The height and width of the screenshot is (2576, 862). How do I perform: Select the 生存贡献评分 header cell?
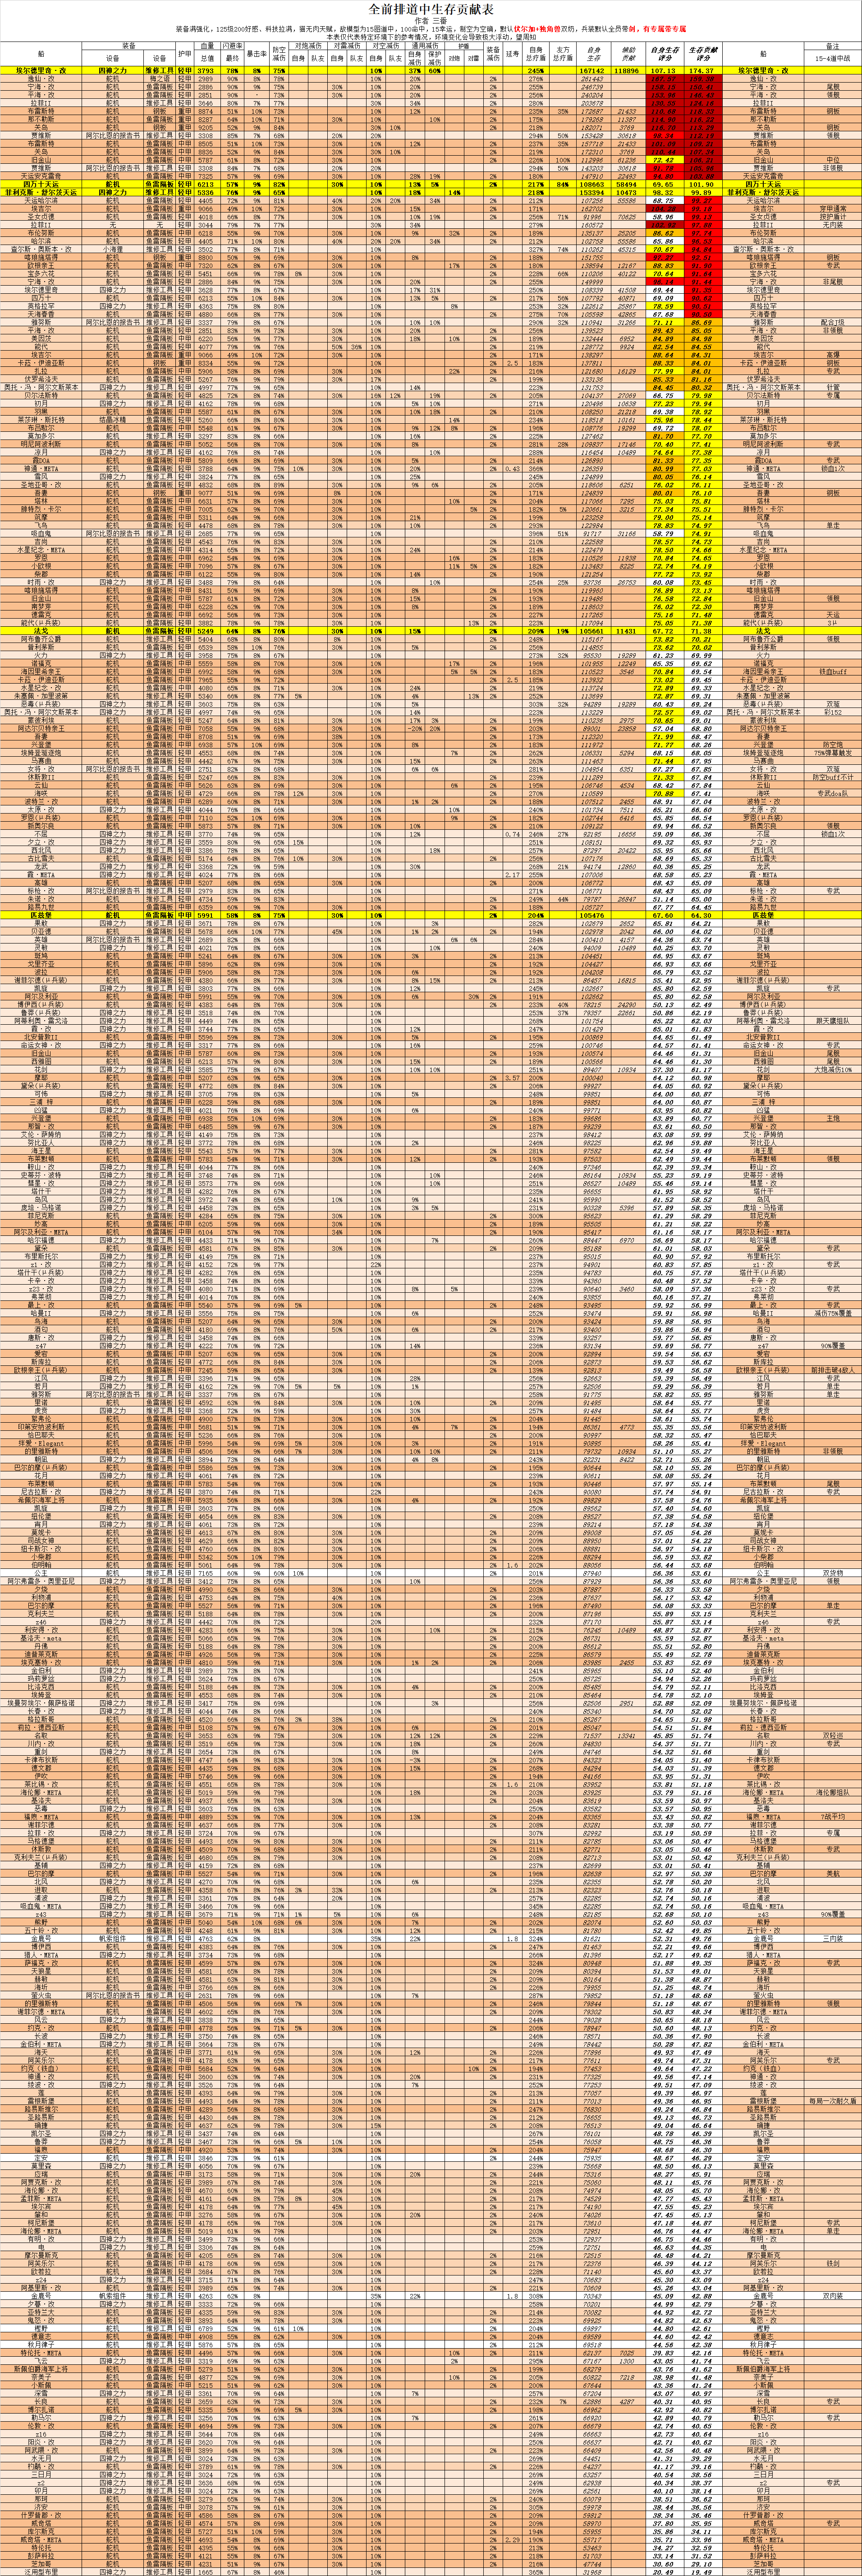tap(702, 54)
